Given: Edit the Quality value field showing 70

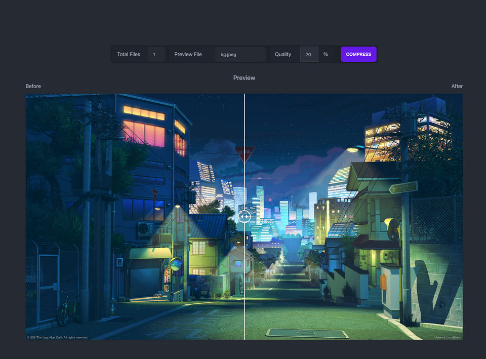Looking at the screenshot, I should tap(309, 54).
